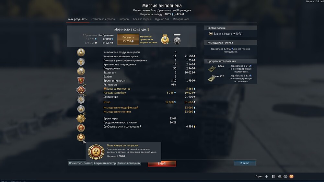Open the chat speech-bubble icon
324x182 pixels.
coord(285,176)
